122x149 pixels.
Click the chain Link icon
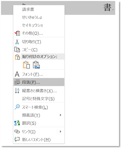(x=17, y=131)
